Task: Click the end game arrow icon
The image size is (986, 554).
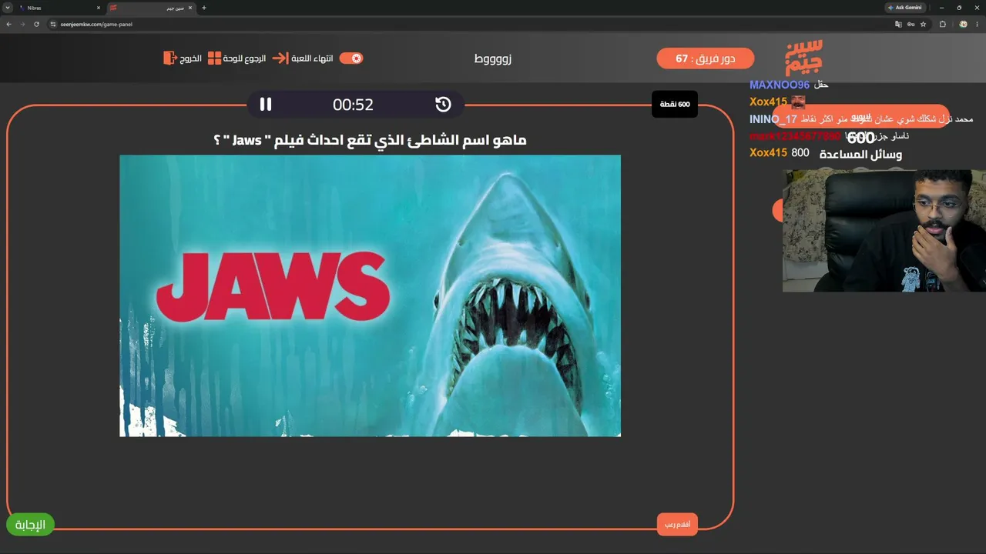Action: coord(280,58)
